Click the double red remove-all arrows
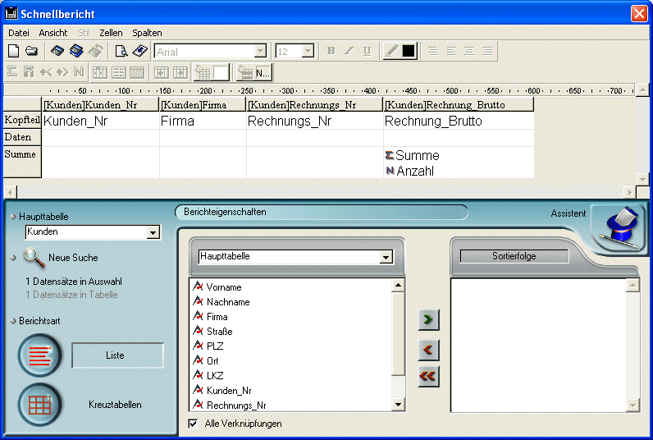This screenshot has height=440, width=653. coord(427,376)
